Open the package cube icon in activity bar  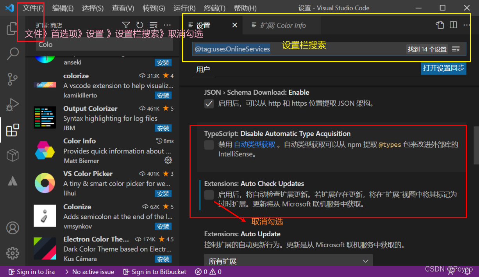[x=13, y=155]
